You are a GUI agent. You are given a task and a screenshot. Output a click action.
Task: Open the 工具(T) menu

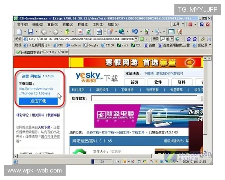coord(98,24)
